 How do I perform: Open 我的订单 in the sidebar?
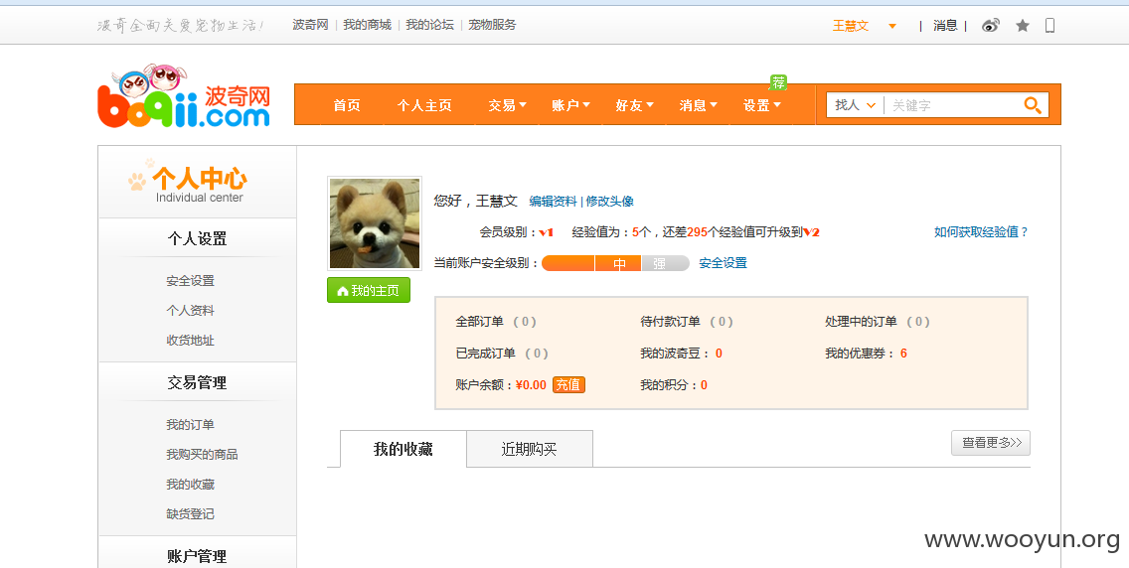(x=190, y=425)
